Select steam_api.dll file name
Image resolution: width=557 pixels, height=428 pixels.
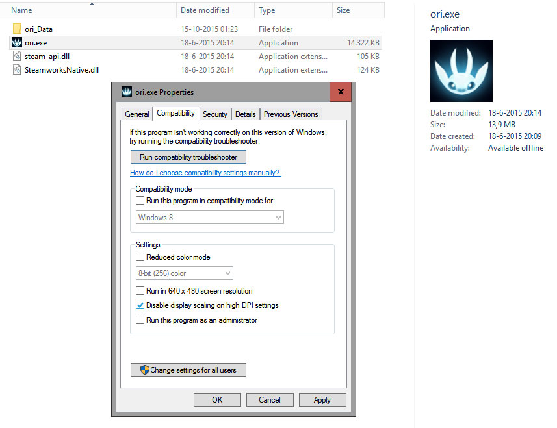point(47,56)
